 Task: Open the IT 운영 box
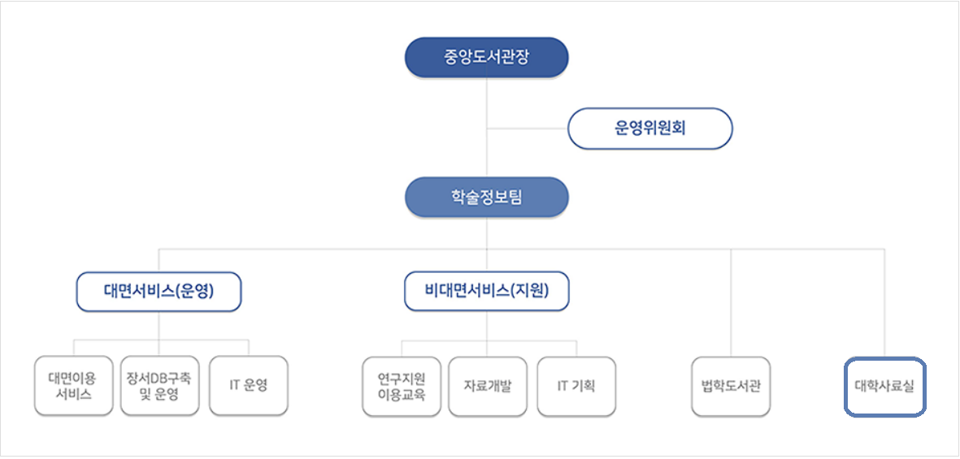(x=249, y=386)
